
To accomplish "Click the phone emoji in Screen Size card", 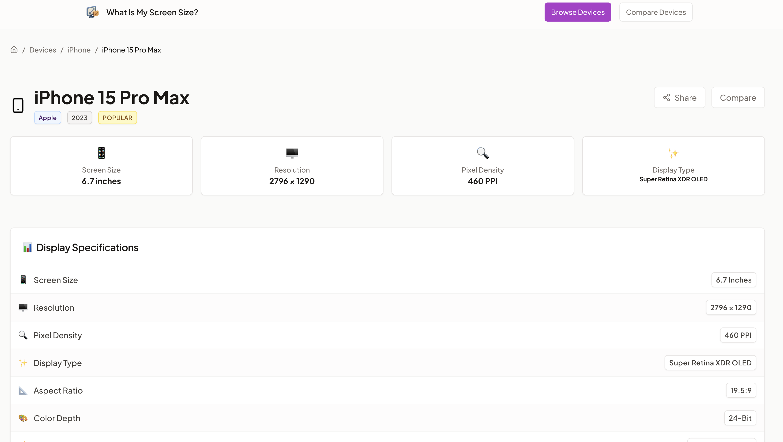I will (101, 153).
